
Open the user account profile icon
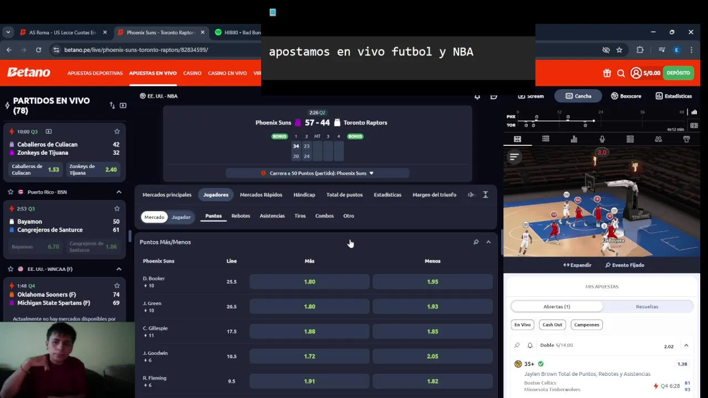(x=636, y=73)
